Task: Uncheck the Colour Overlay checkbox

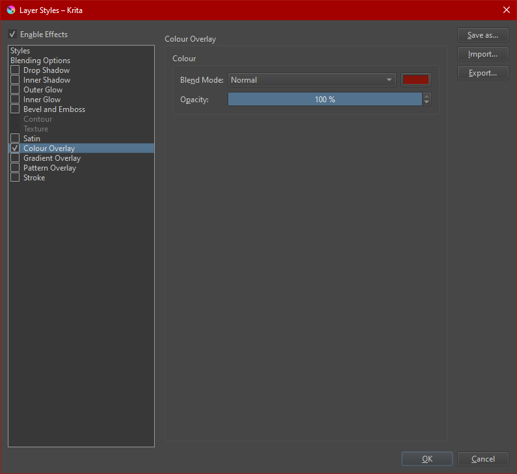Action: coord(15,148)
